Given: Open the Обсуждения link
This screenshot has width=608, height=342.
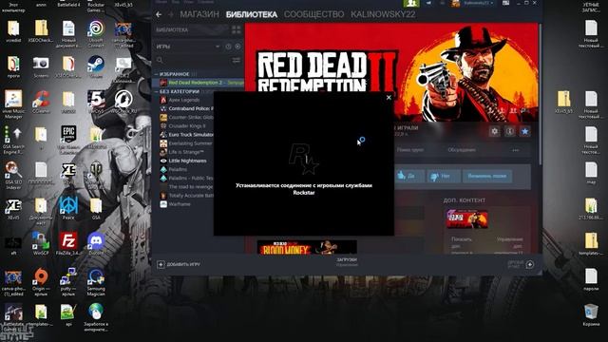Looking at the screenshot, I should (462, 150).
